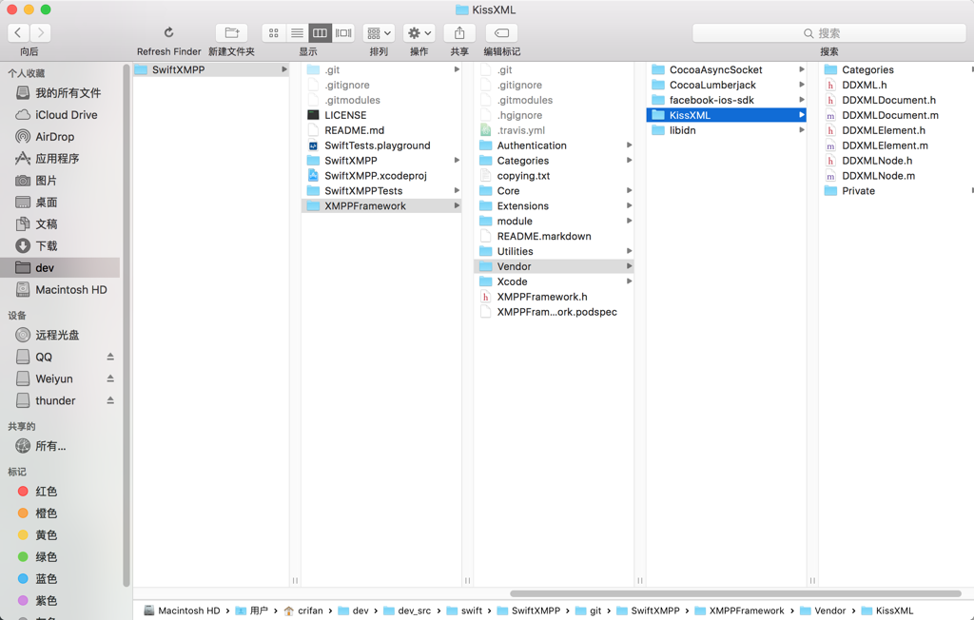This screenshot has height=620, width=974.
Task: Select the libidn folder
Action: click(727, 130)
